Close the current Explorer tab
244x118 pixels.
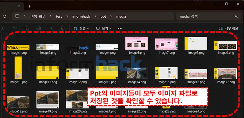(19, 6)
